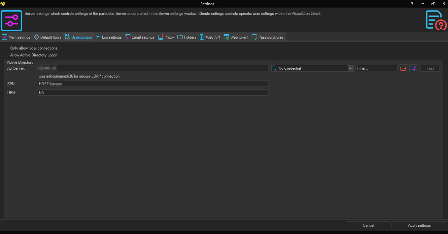Screen dimensions: 448x234
Task: Open the Folders tab
Action: (187, 37)
